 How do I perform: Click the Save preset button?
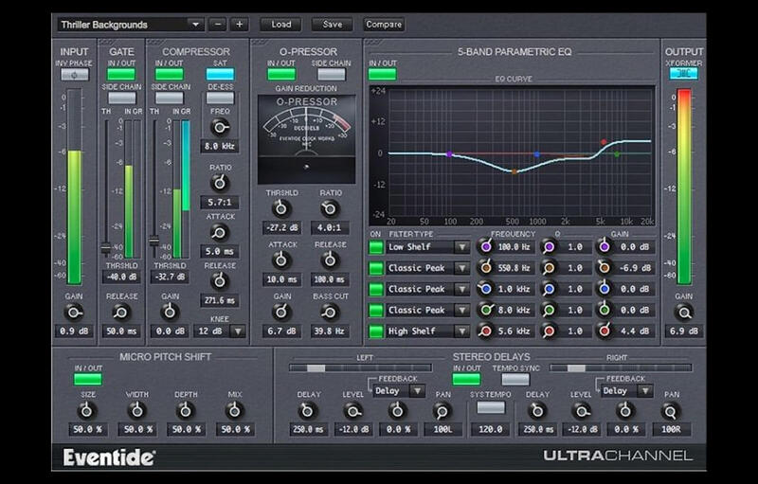point(333,25)
